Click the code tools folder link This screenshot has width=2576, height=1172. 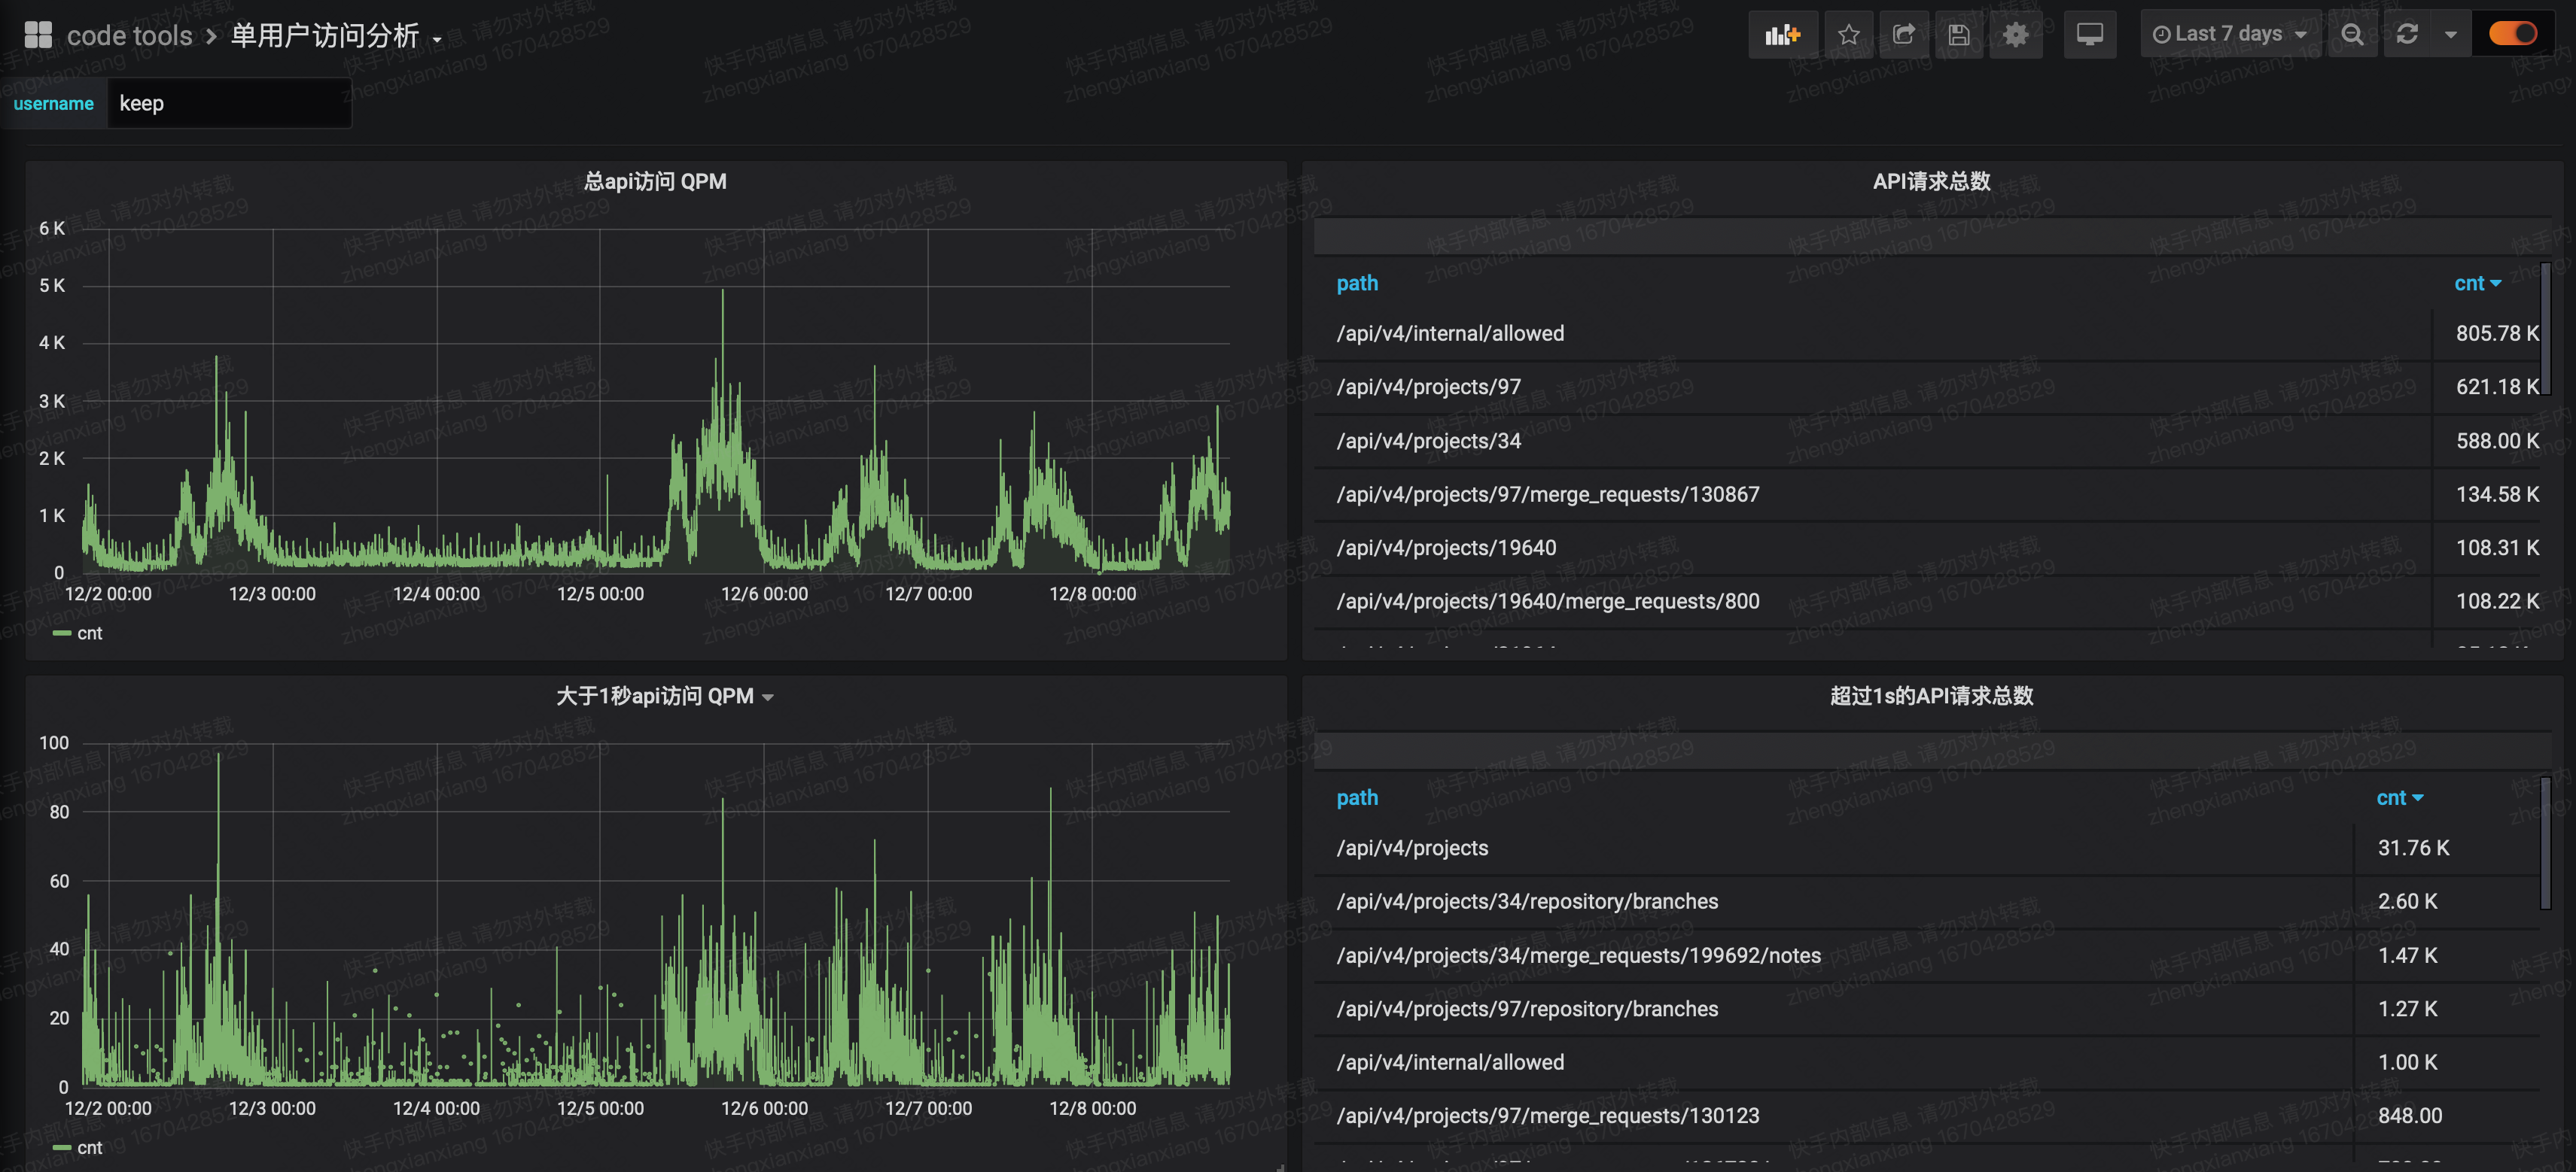(129, 36)
